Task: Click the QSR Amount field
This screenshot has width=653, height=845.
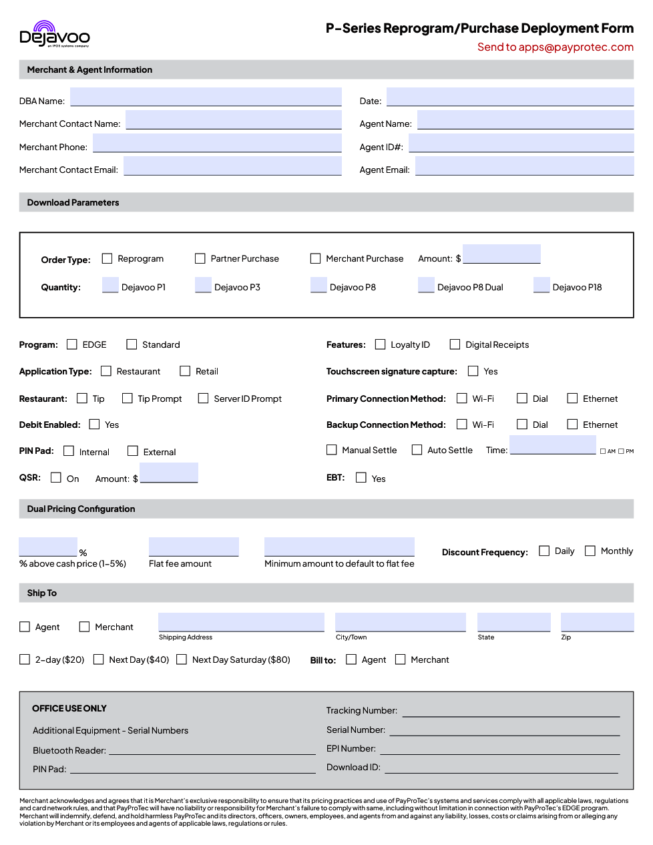Action: pyautogui.click(x=169, y=473)
